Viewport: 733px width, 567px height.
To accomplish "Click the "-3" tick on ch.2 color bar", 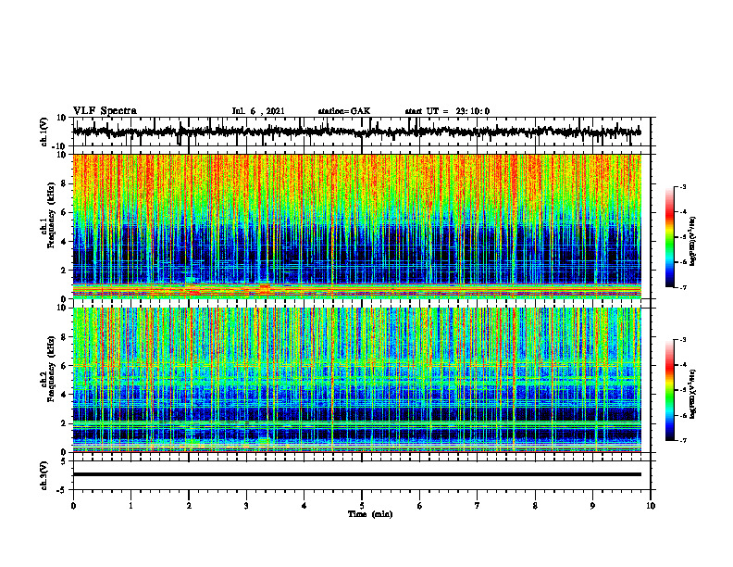I will [x=683, y=340].
